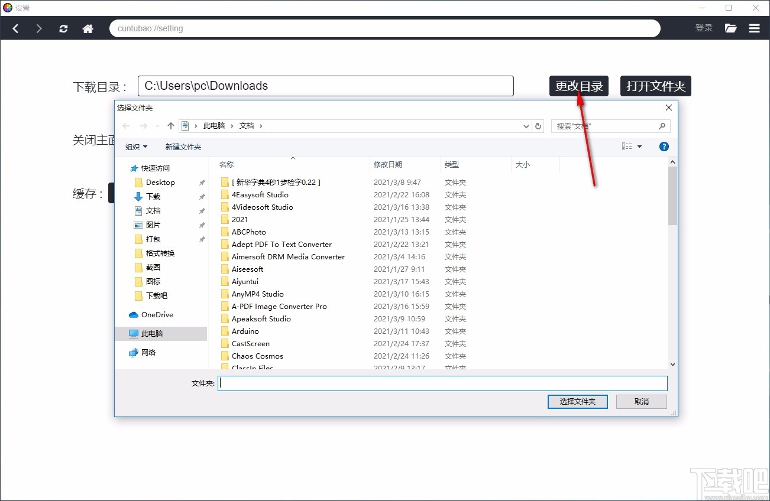The width and height of the screenshot is (770, 501).
Task: Click the 登录 login link
Action: click(x=704, y=28)
